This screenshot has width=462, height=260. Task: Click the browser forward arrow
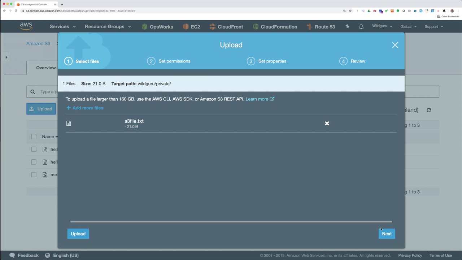[x=10, y=11]
